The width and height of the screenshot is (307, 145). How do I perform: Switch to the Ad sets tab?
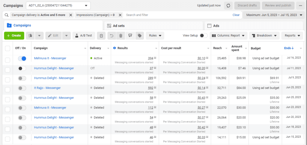click(x=153, y=26)
